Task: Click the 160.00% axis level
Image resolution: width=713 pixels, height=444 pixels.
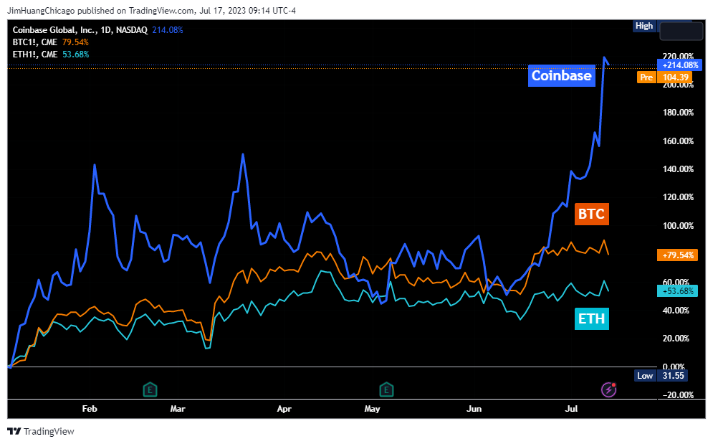Action: tap(678, 141)
